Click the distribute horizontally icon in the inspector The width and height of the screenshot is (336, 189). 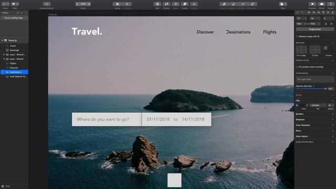pos(297,13)
